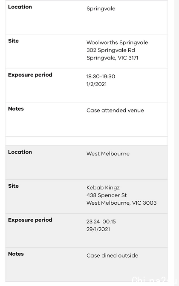Click West Melbourne, VIC 3003 text
The height and width of the screenshot is (286, 179).
pyautogui.click(x=121, y=203)
